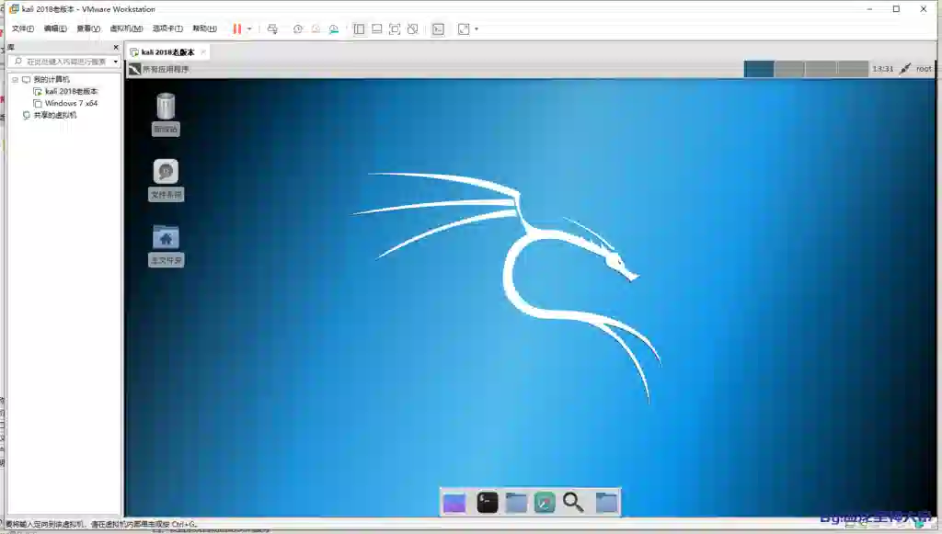
Task: Click the stretch guest display icon
Action: (x=464, y=28)
